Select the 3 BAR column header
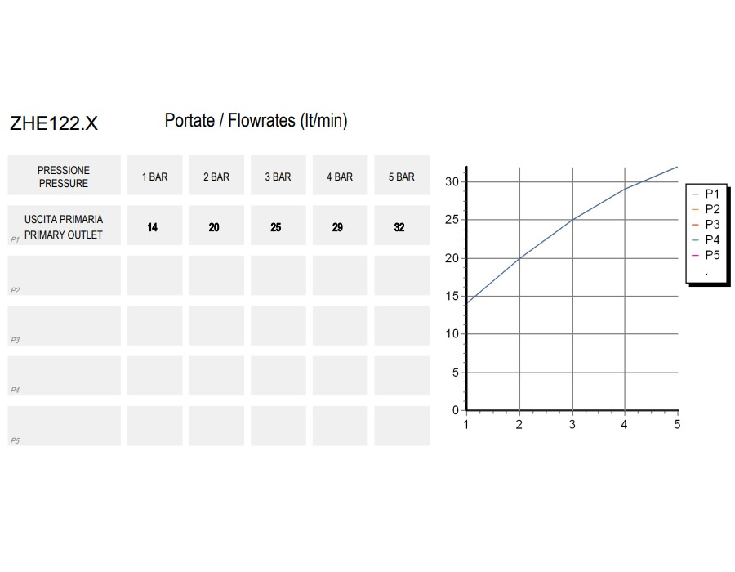The image size is (735, 572). [x=278, y=175]
